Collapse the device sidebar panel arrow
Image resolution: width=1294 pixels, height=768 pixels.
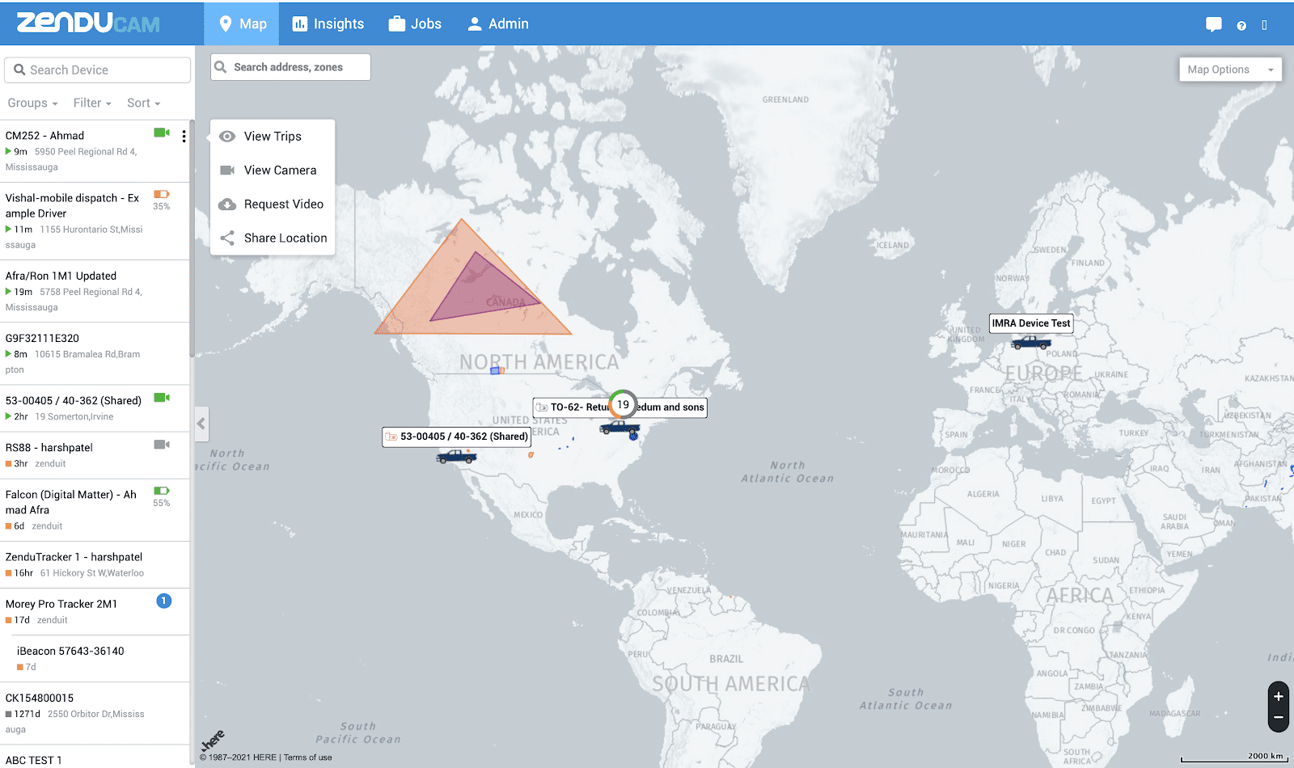point(201,423)
